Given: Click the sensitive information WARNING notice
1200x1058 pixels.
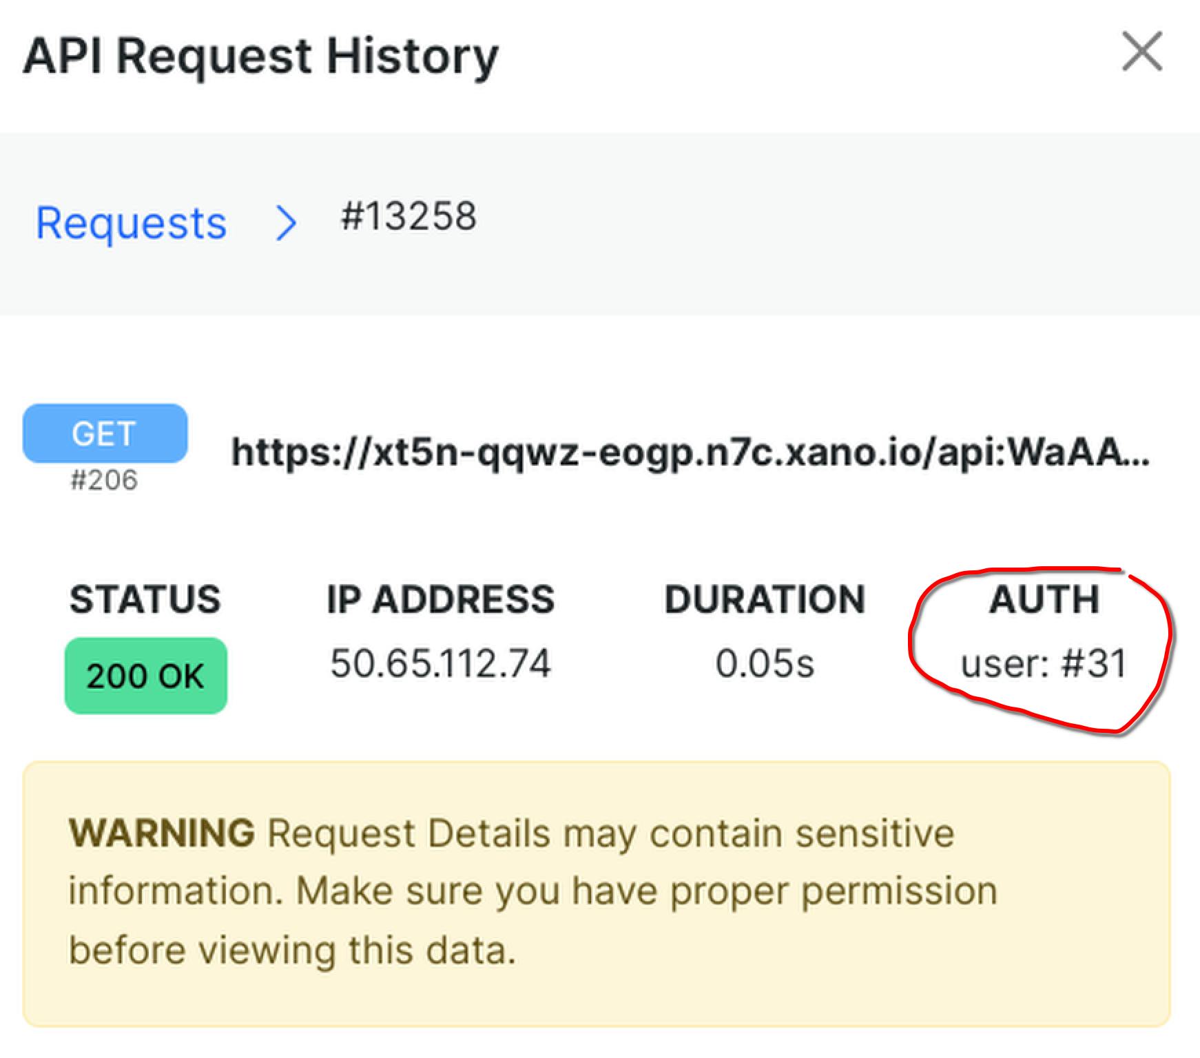Looking at the screenshot, I should (597, 893).
